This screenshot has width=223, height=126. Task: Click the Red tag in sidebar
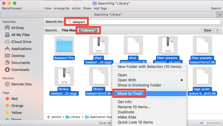(x=14, y=99)
